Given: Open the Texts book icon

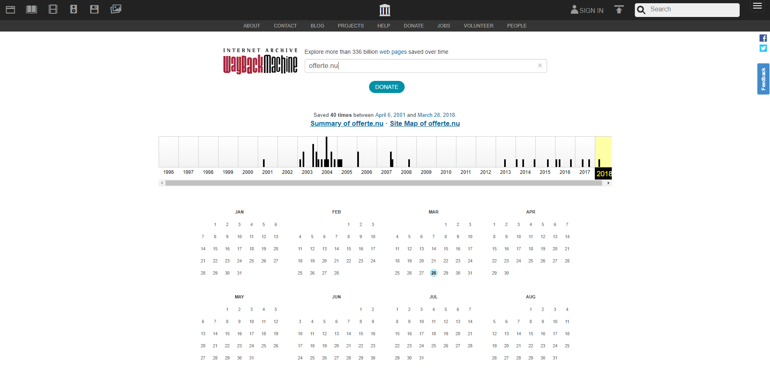Looking at the screenshot, I should (32, 9).
